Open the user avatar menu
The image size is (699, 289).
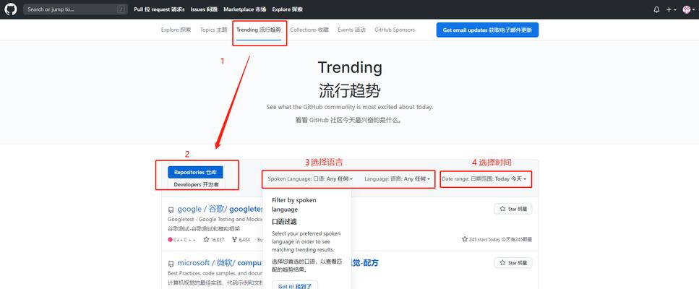pyautogui.click(x=688, y=9)
